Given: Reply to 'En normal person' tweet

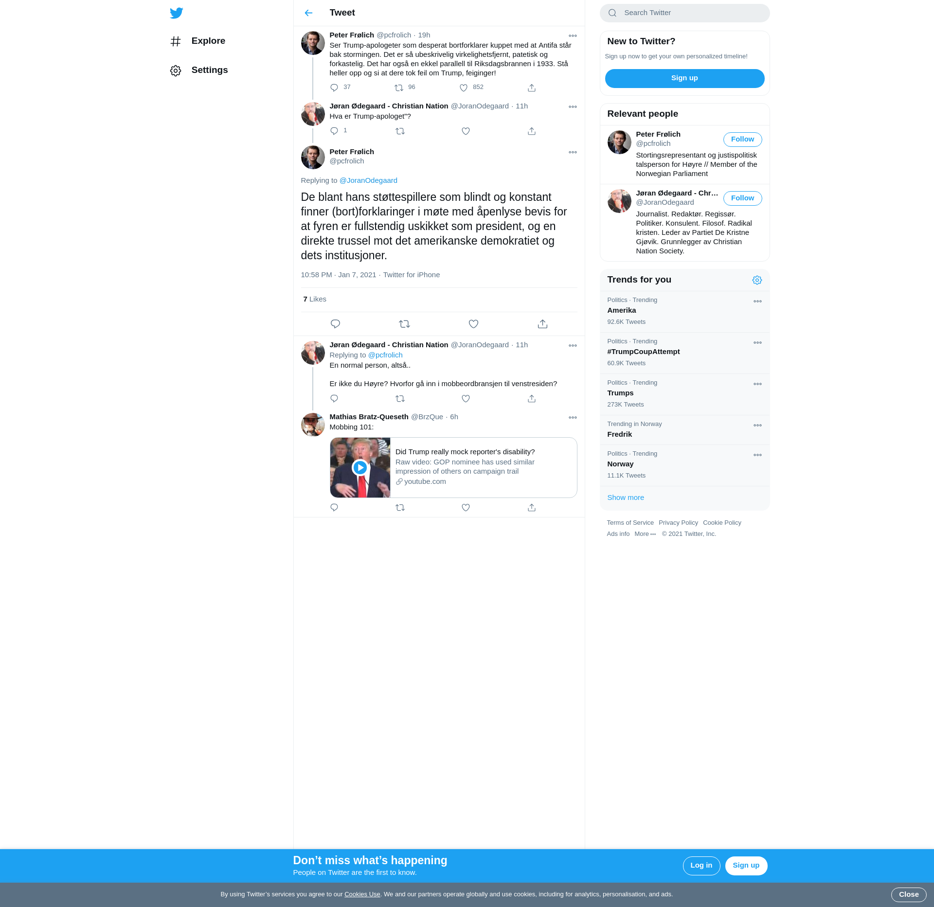Looking at the screenshot, I should pyautogui.click(x=334, y=398).
